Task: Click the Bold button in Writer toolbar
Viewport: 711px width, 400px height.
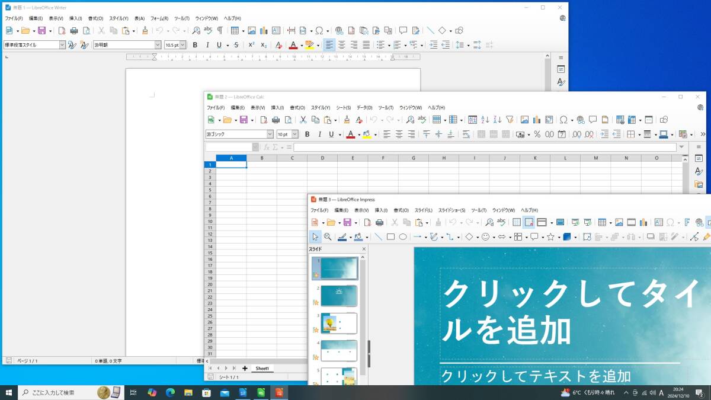Action: 195,45
